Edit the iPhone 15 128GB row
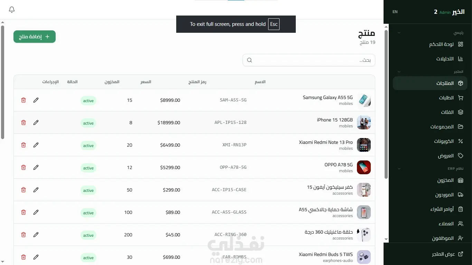This screenshot has width=472, height=265. pyautogui.click(x=36, y=122)
